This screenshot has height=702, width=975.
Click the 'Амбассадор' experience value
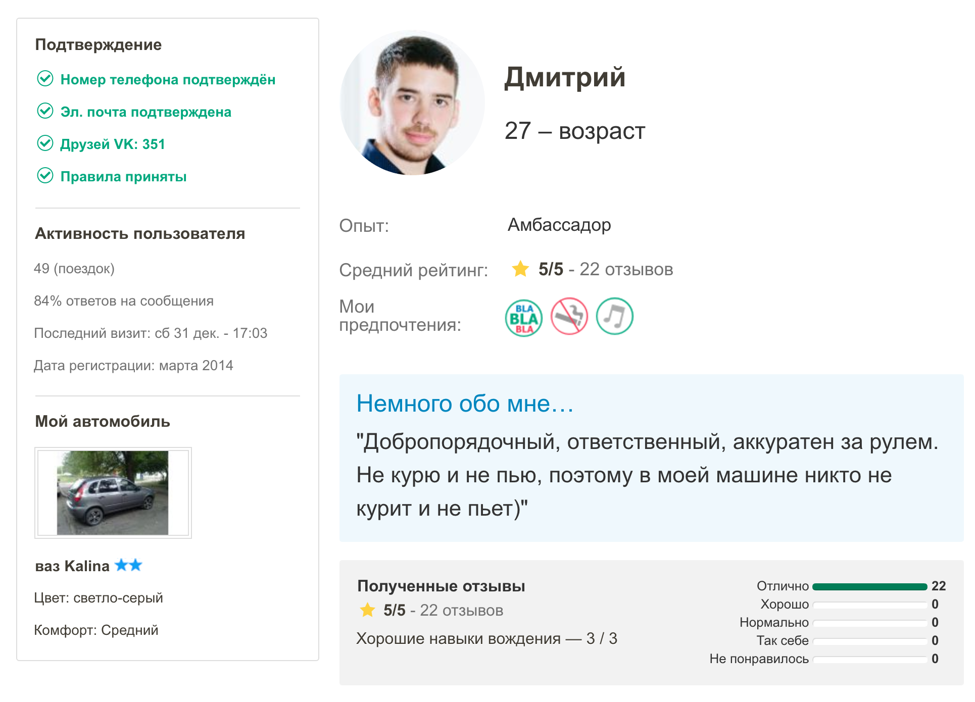(559, 225)
